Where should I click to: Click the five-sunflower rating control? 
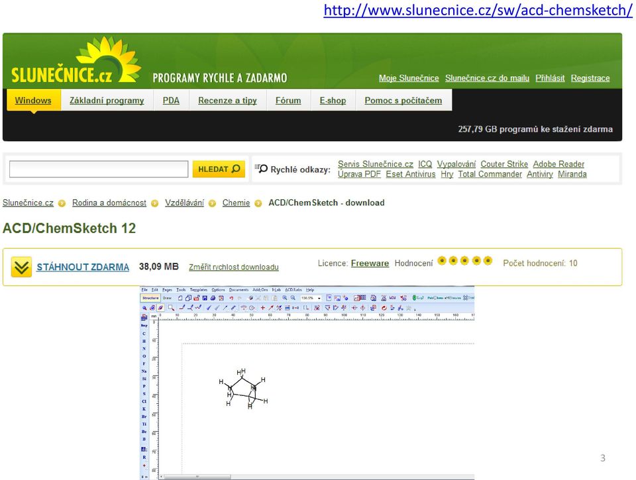click(x=465, y=261)
